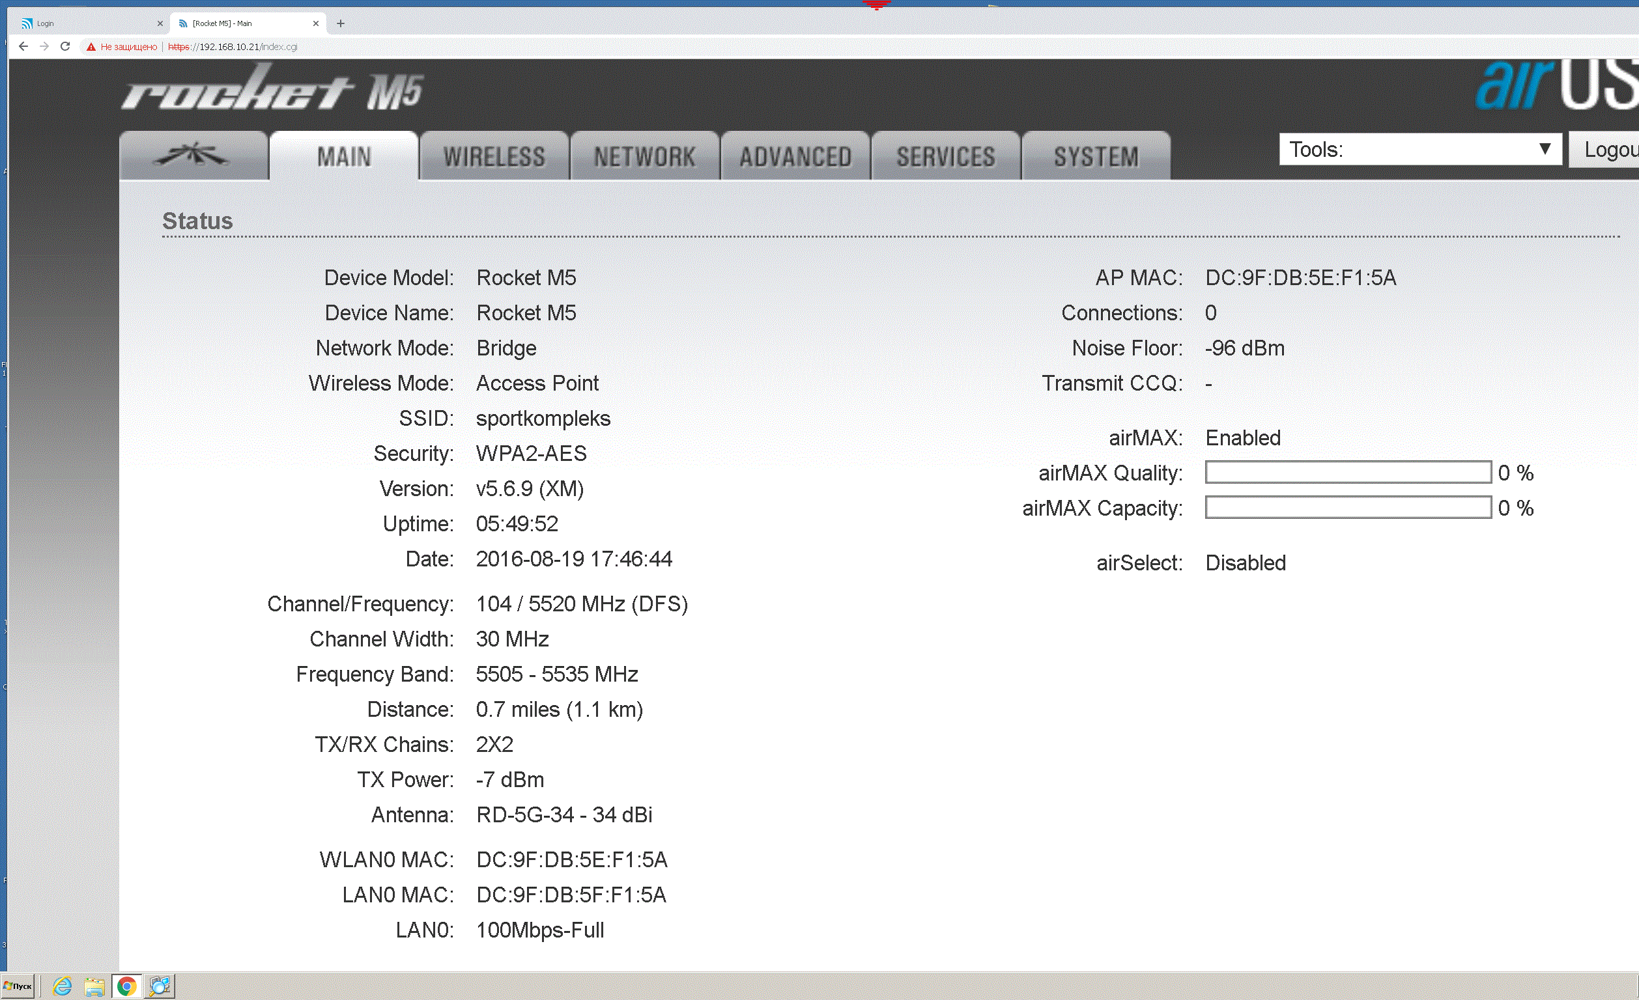Click the address bar URL
1639x1000 pixels.
[x=232, y=46]
